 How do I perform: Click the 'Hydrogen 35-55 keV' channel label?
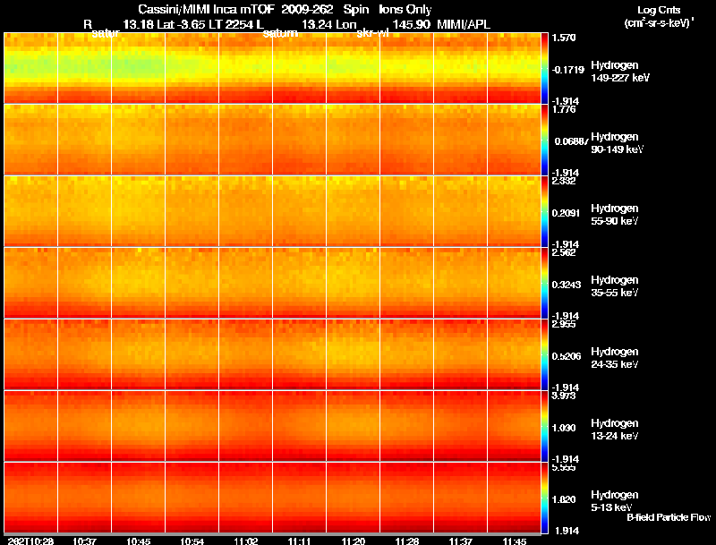pos(615,286)
